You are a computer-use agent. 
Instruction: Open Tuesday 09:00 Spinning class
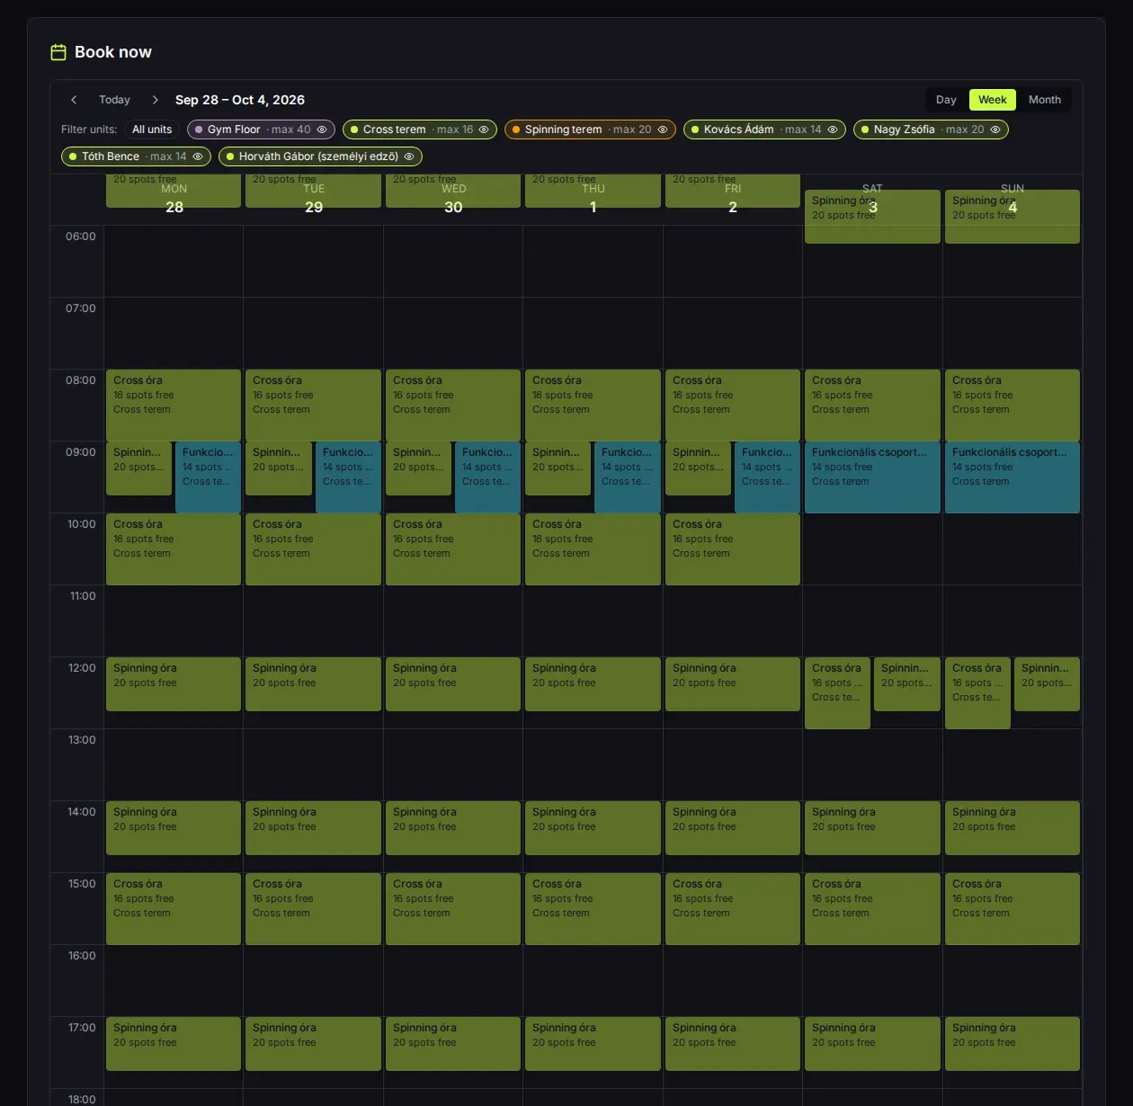point(279,468)
